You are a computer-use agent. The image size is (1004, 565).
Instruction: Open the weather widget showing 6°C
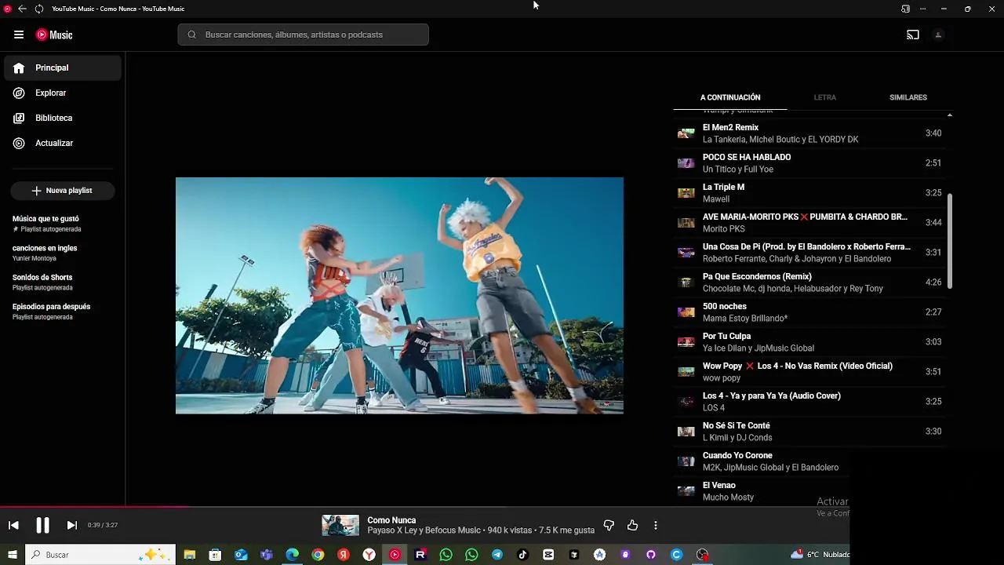point(820,555)
